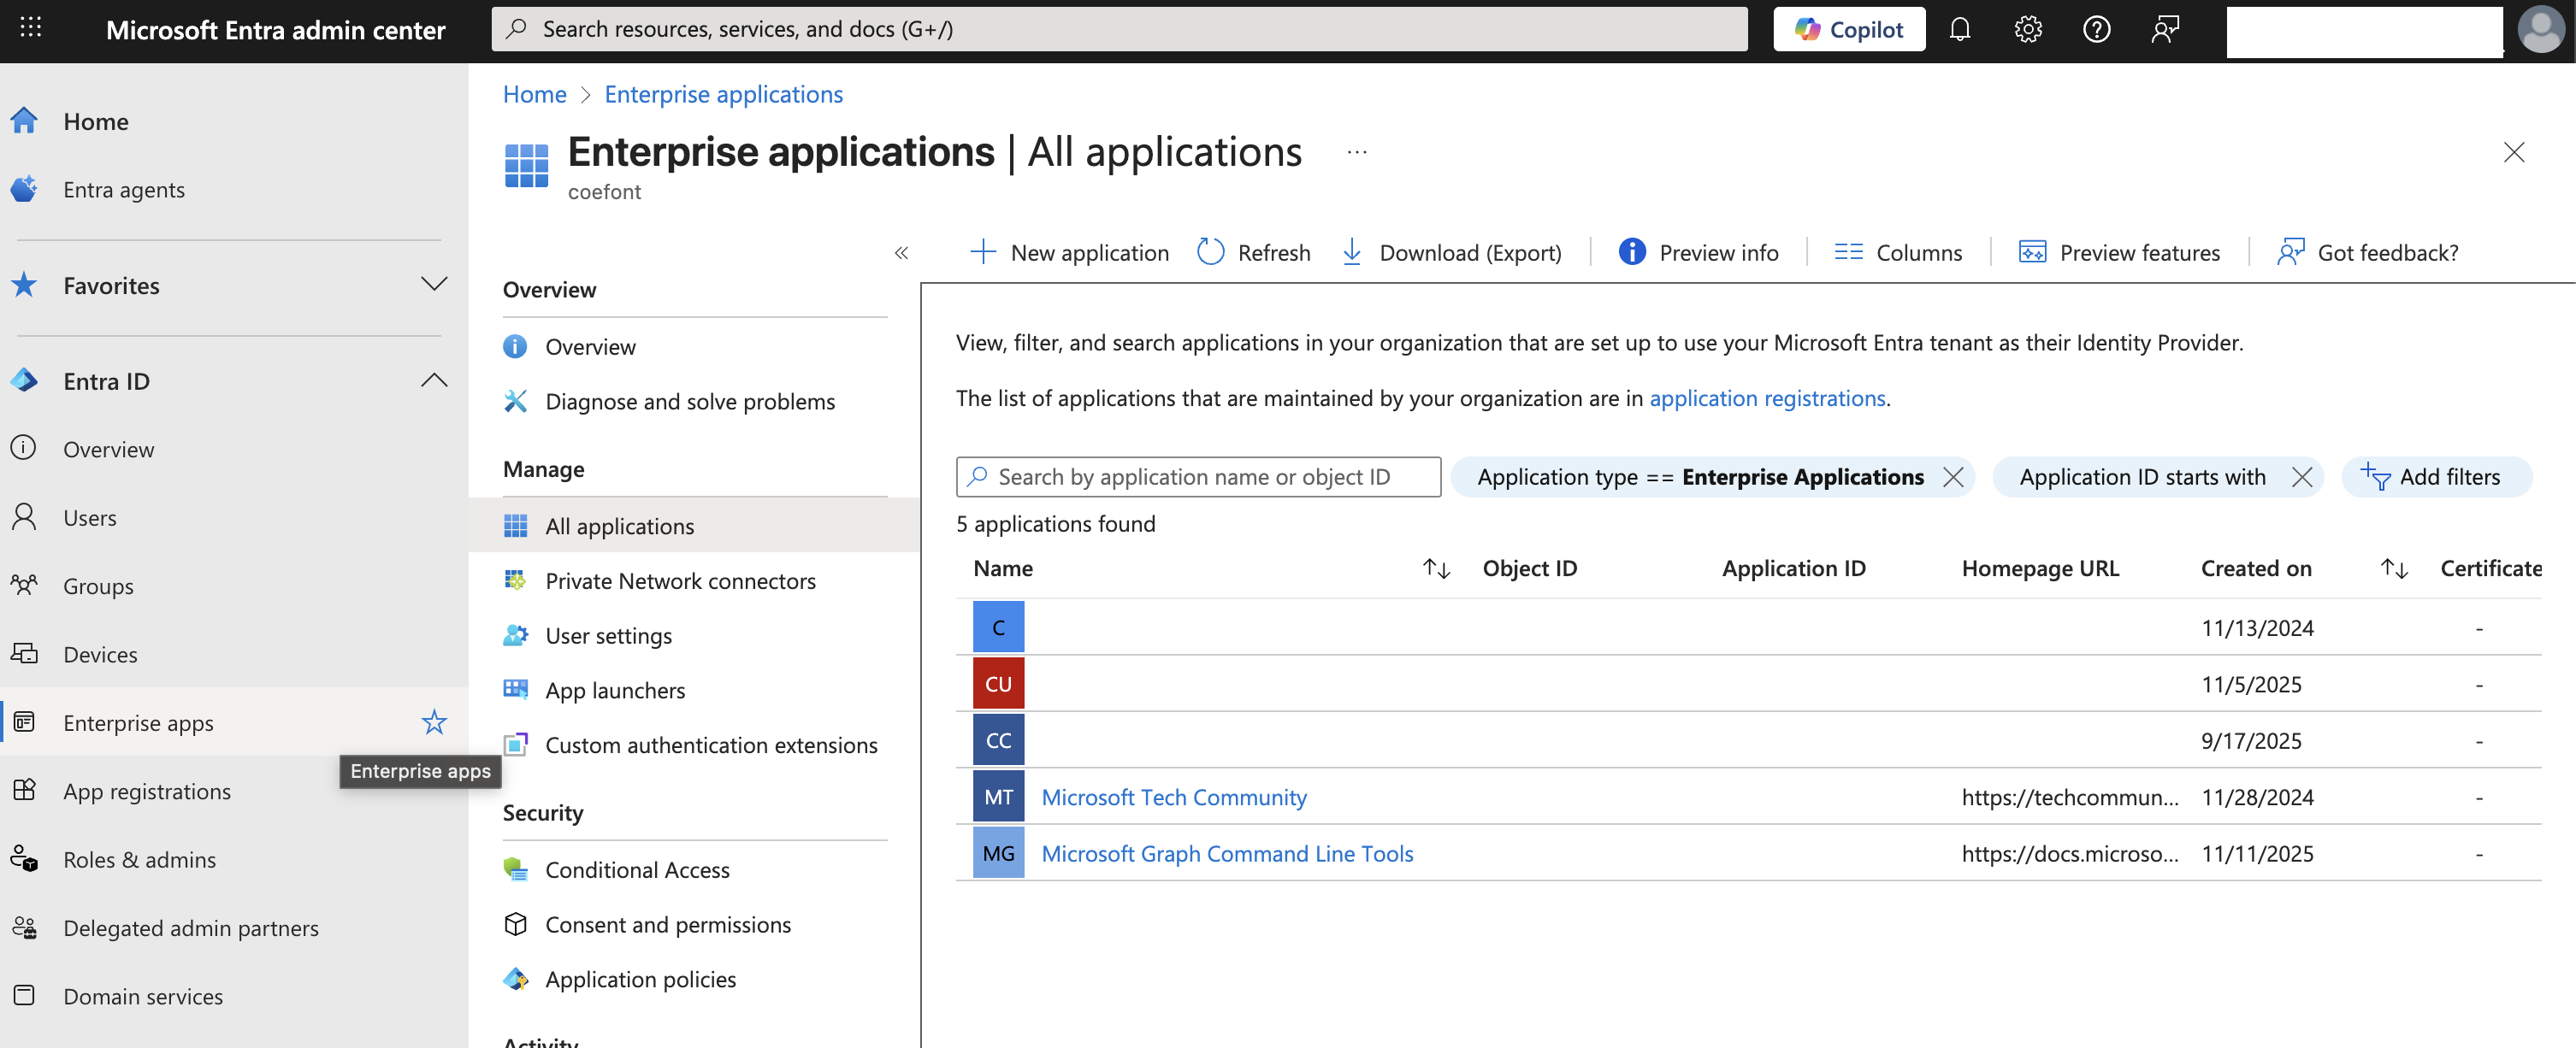Remove the Application type filter
The width and height of the screenshot is (2576, 1048).
pyautogui.click(x=1952, y=476)
